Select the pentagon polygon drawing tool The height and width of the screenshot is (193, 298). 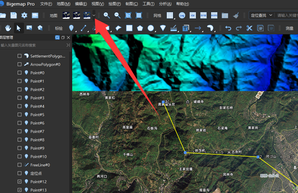point(140,28)
